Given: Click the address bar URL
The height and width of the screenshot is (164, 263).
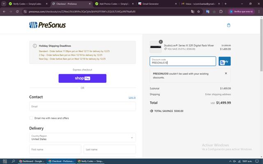Looking at the screenshot, I should click(x=82, y=11).
